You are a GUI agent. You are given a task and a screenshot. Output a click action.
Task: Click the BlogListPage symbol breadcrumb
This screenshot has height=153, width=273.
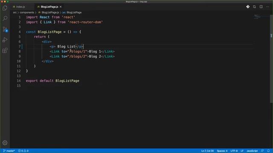point(72,12)
